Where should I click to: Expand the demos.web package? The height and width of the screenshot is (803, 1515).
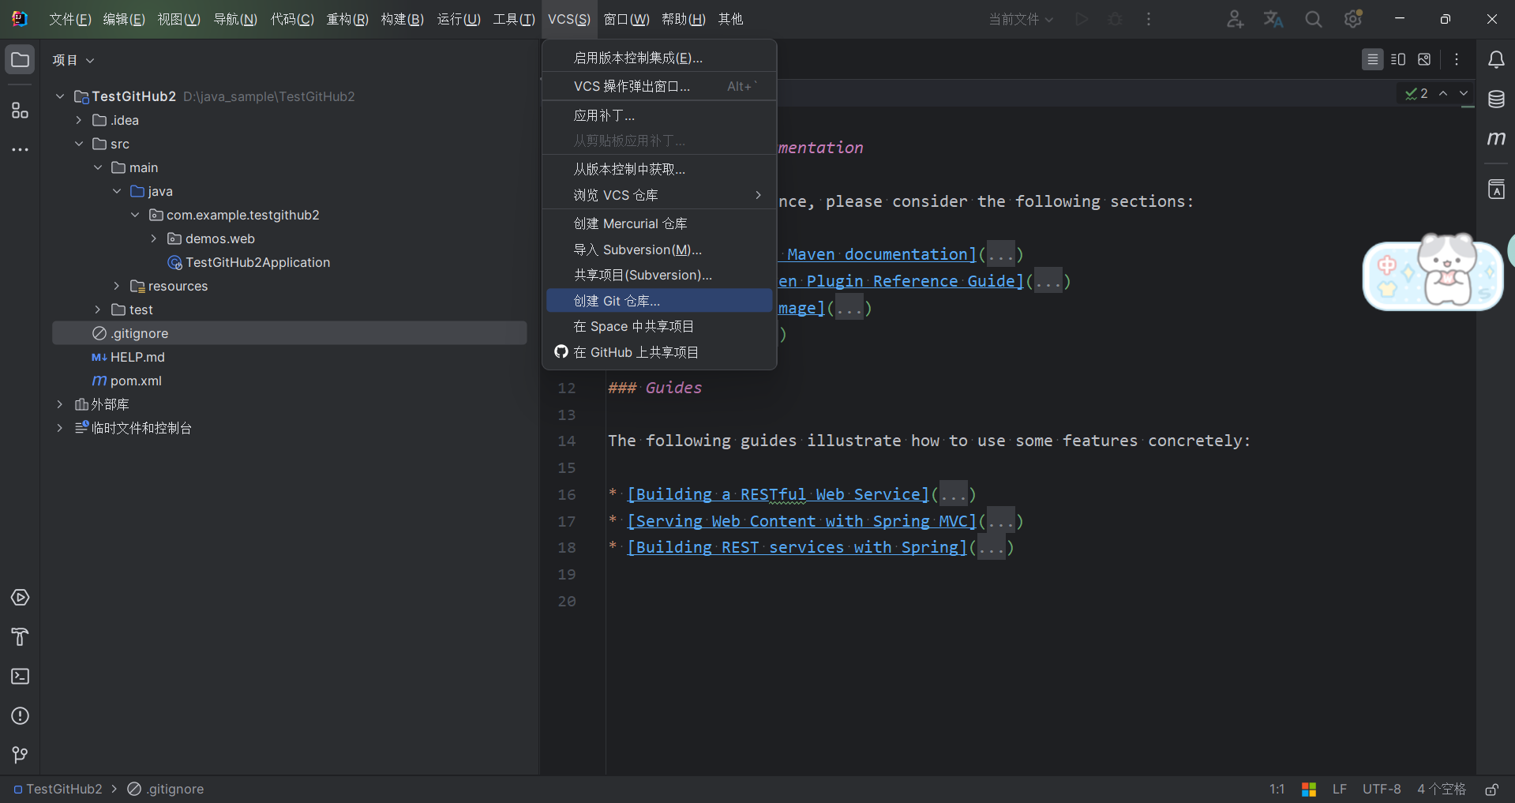coord(154,238)
